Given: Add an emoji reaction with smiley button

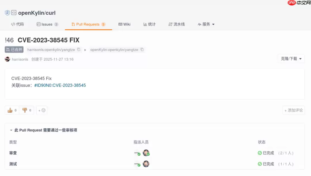Looking at the screenshot, I should click(42, 110).
